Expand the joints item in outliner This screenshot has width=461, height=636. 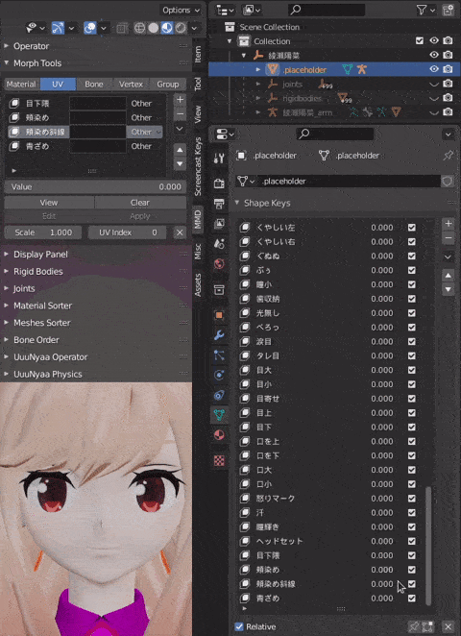(x=258, y=85)
